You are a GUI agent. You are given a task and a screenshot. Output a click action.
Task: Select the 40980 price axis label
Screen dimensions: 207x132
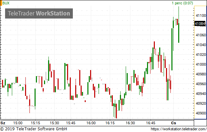click(x=201, y=74)
